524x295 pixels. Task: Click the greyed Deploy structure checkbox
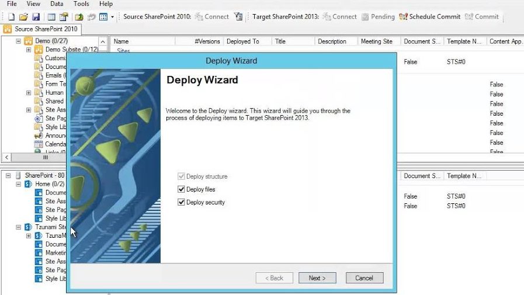point(181,176)
